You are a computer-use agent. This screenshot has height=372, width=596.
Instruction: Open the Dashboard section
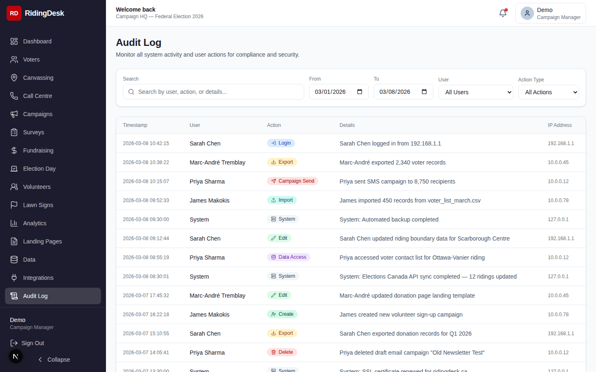37,41
